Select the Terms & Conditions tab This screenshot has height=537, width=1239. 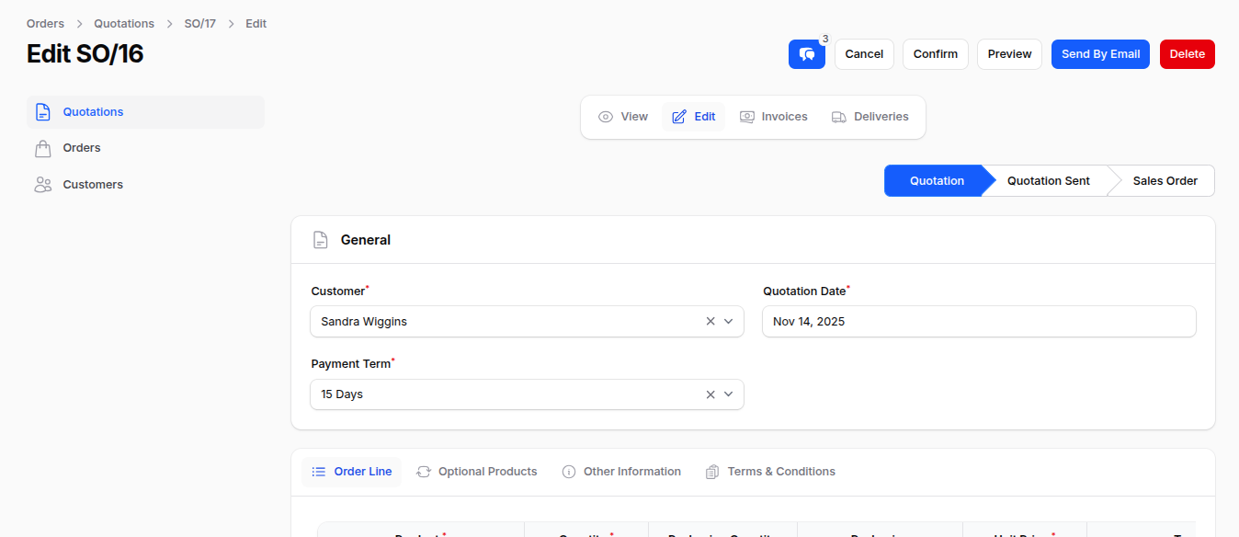click(770, 472)
